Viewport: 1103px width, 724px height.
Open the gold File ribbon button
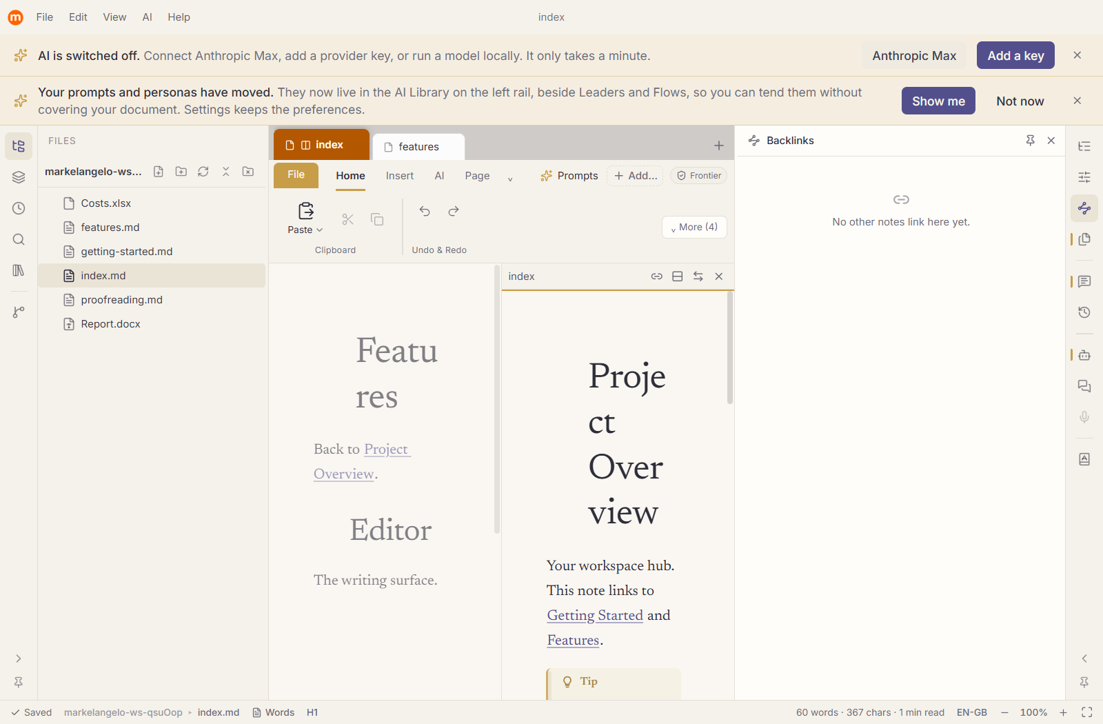tap(296, 175)
